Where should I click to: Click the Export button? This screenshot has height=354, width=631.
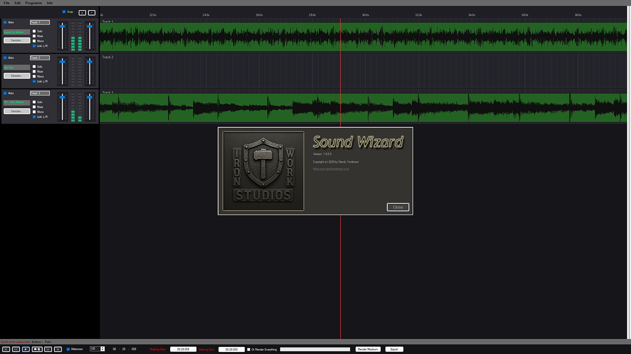394,349
